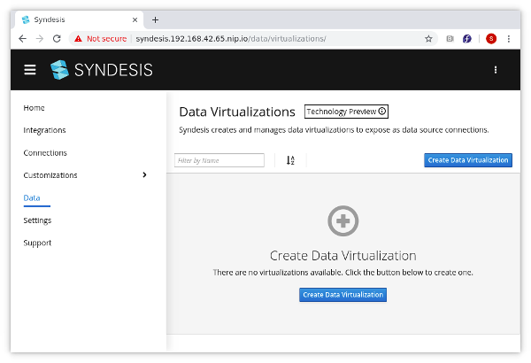
Task: Click the centered Create Data Virtualization button
Action: tap(342, 295)
